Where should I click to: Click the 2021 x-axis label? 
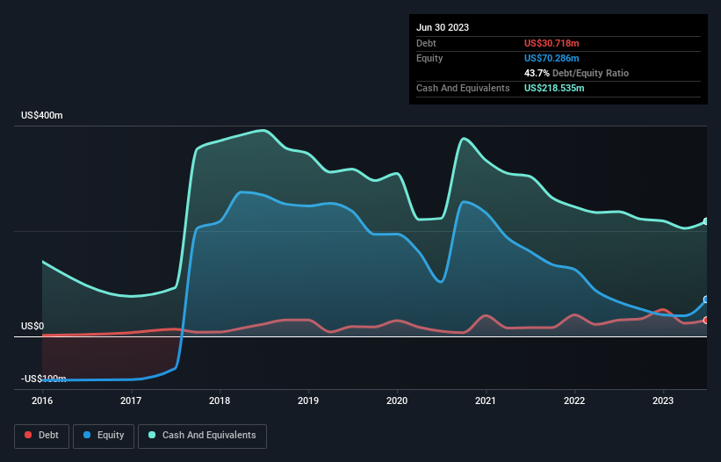coord(486,401)
